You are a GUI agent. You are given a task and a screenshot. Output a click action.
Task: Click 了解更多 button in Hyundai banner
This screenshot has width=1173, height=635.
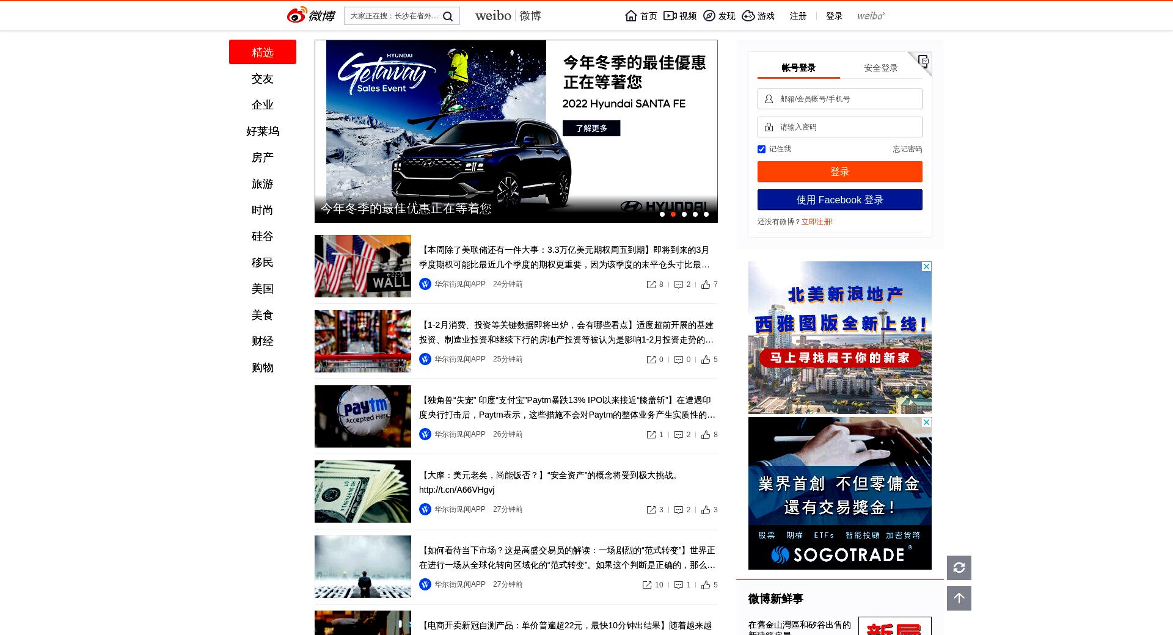click(591, 128)
